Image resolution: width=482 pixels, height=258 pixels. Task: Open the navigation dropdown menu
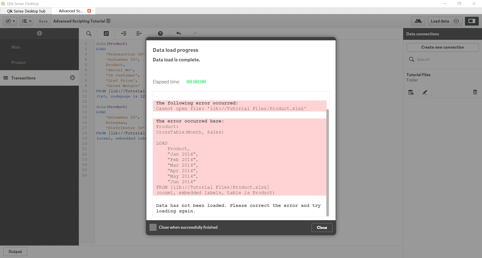[x=10, y=21]
